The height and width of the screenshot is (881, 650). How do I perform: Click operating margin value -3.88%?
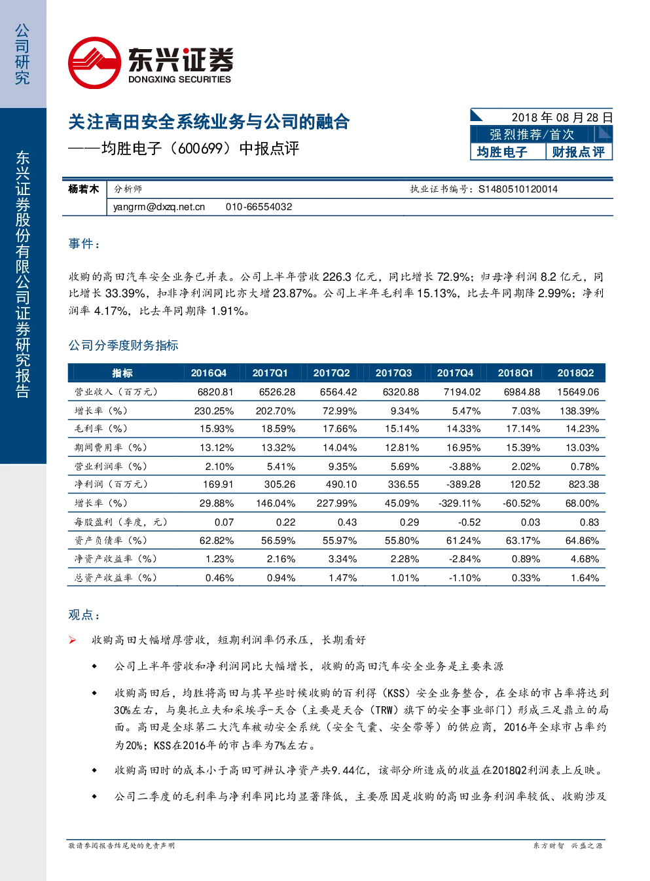pos(465,467)
